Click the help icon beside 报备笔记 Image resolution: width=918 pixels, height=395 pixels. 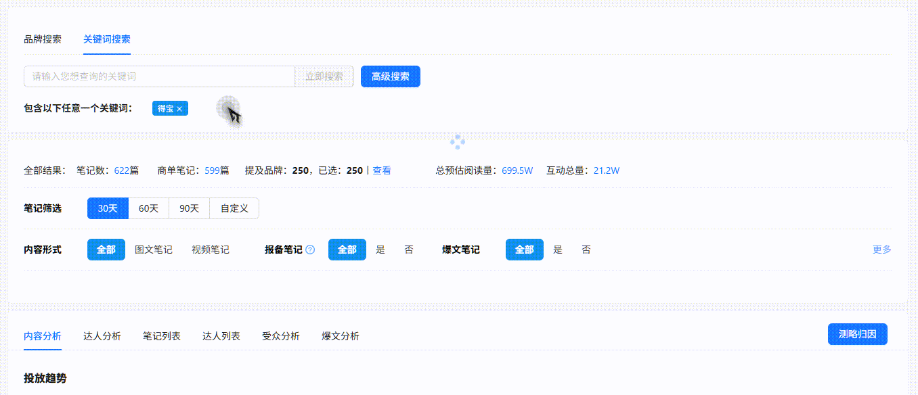pos(310,250)
